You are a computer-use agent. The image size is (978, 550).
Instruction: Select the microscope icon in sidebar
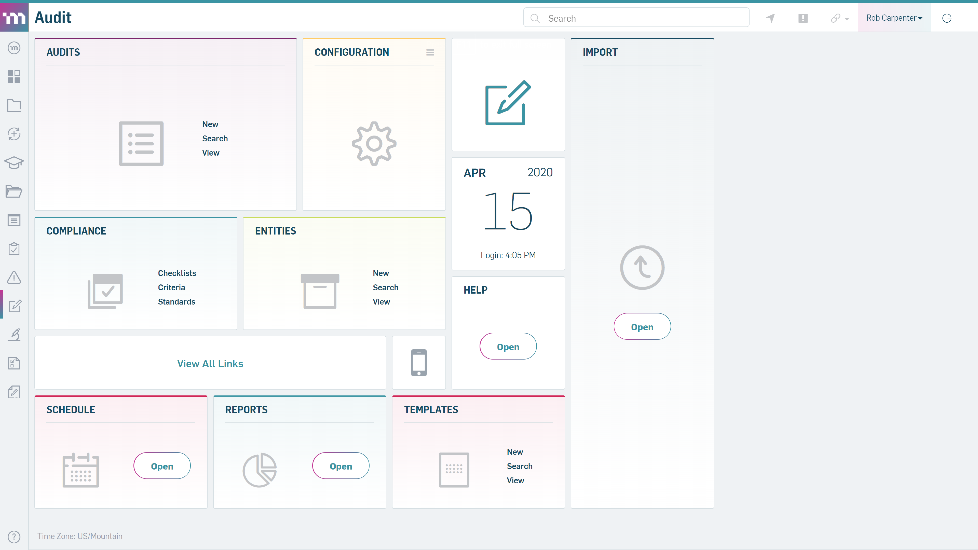click(x=14, y=334)
